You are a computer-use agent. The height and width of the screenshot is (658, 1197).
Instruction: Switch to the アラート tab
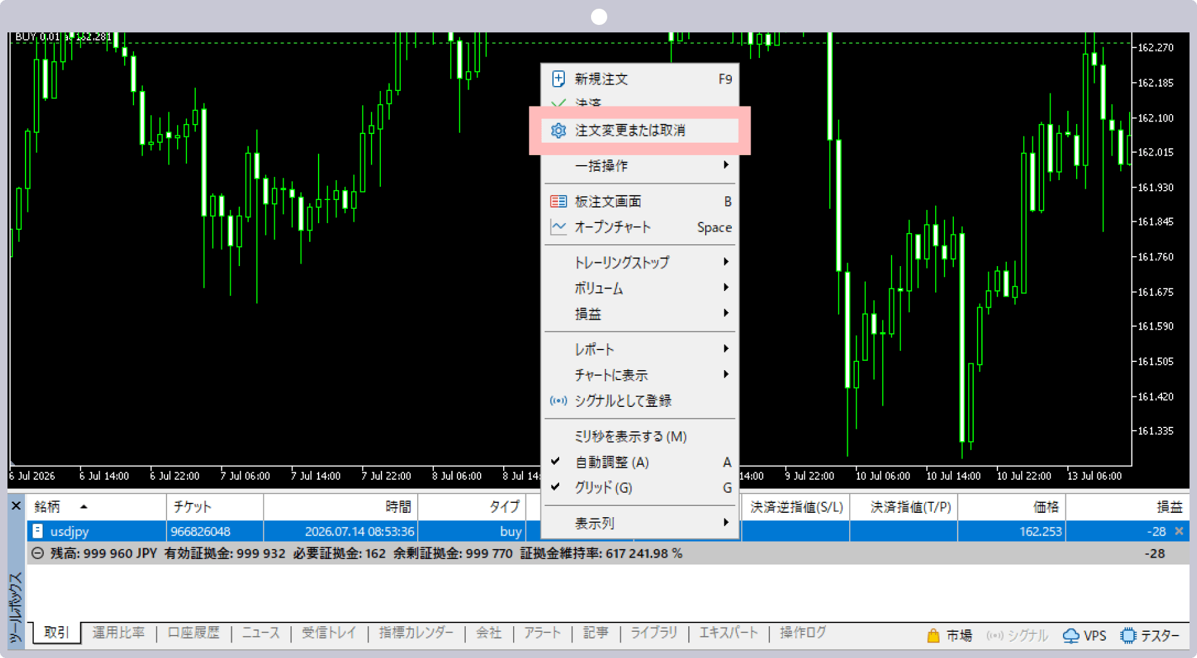point(542,633)
